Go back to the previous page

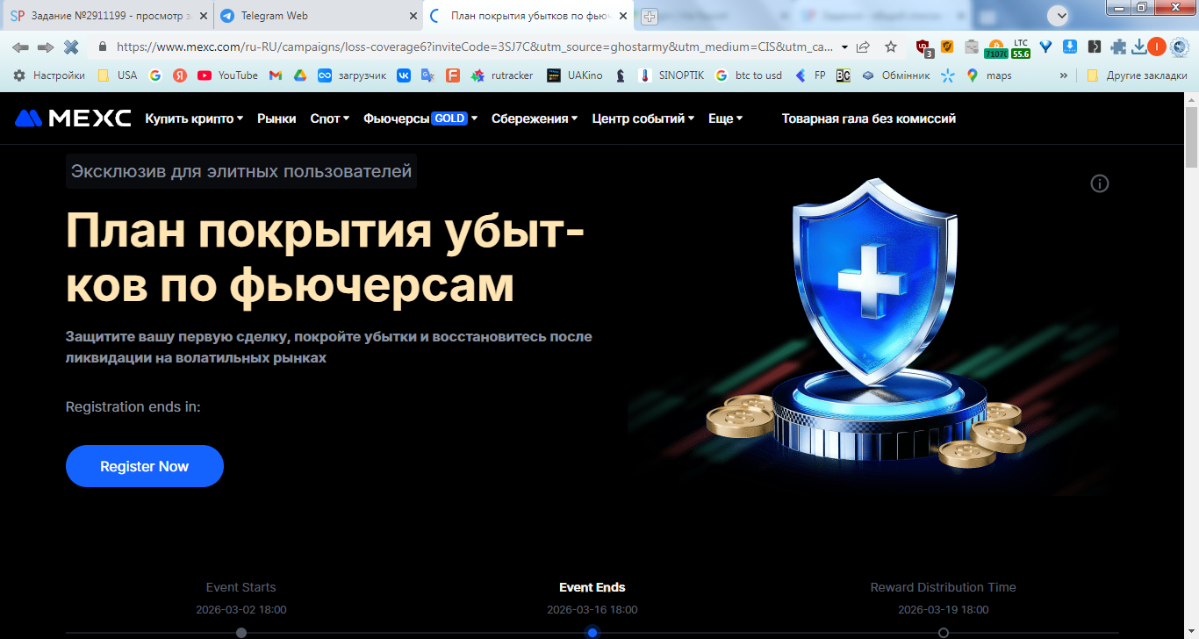pyautogui.click(x=20, y=47)
